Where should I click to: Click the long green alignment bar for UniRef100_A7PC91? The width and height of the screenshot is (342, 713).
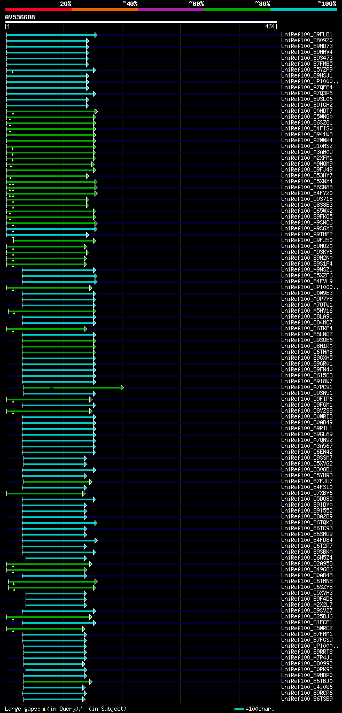tap(73, 387)
